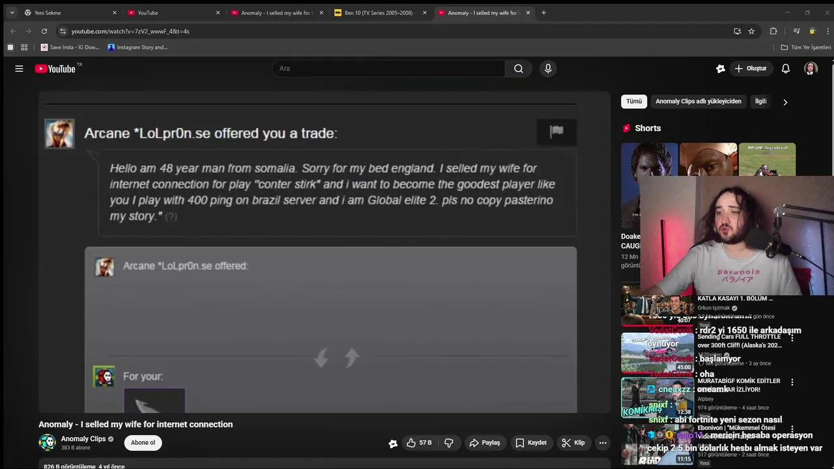This screenshot has height=469, width=834.
Task: Go forward in browser history
Action: tap(28, 31)
